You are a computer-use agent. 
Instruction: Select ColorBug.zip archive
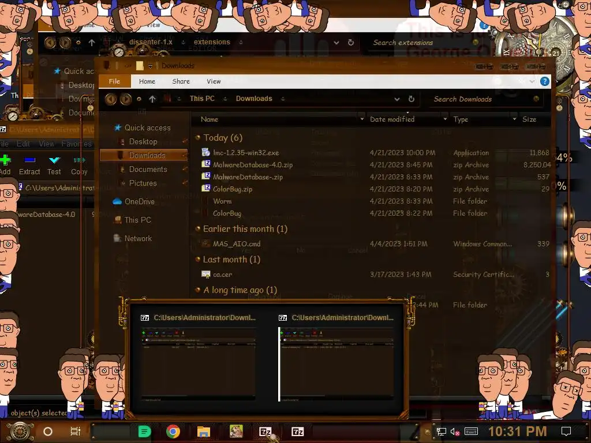click(233, 189)
